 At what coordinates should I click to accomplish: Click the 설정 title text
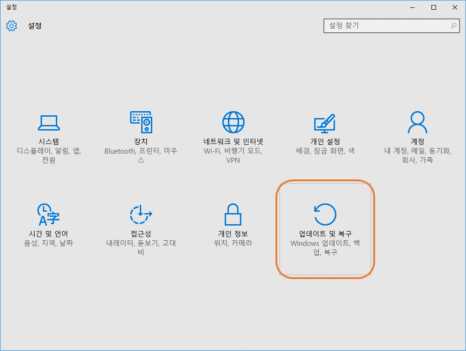click(35, 26)
